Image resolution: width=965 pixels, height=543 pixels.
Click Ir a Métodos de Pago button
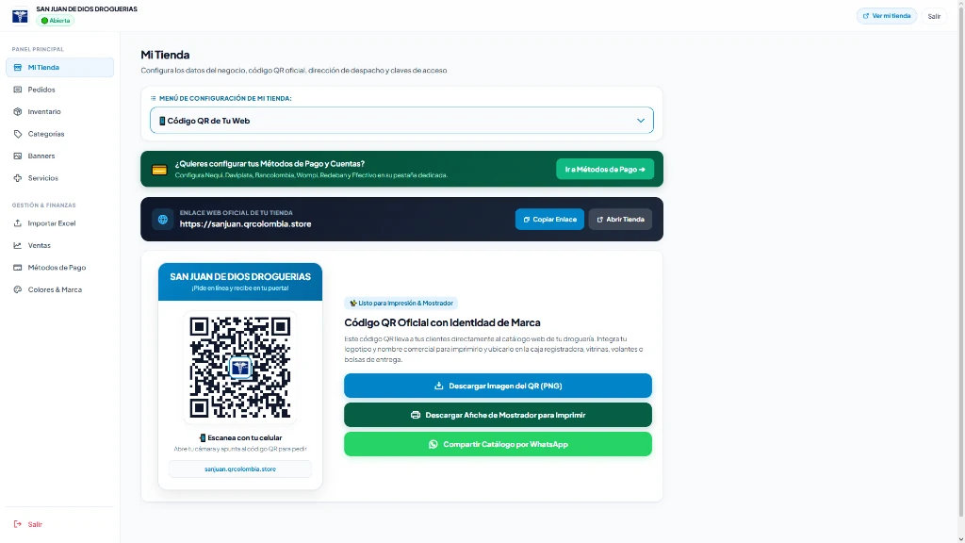pyautogui.click(x=605, y=169)
